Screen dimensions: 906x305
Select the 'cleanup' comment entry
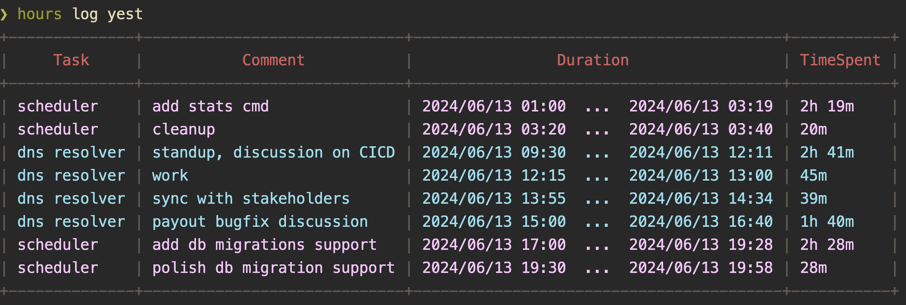tap(183, 129)
